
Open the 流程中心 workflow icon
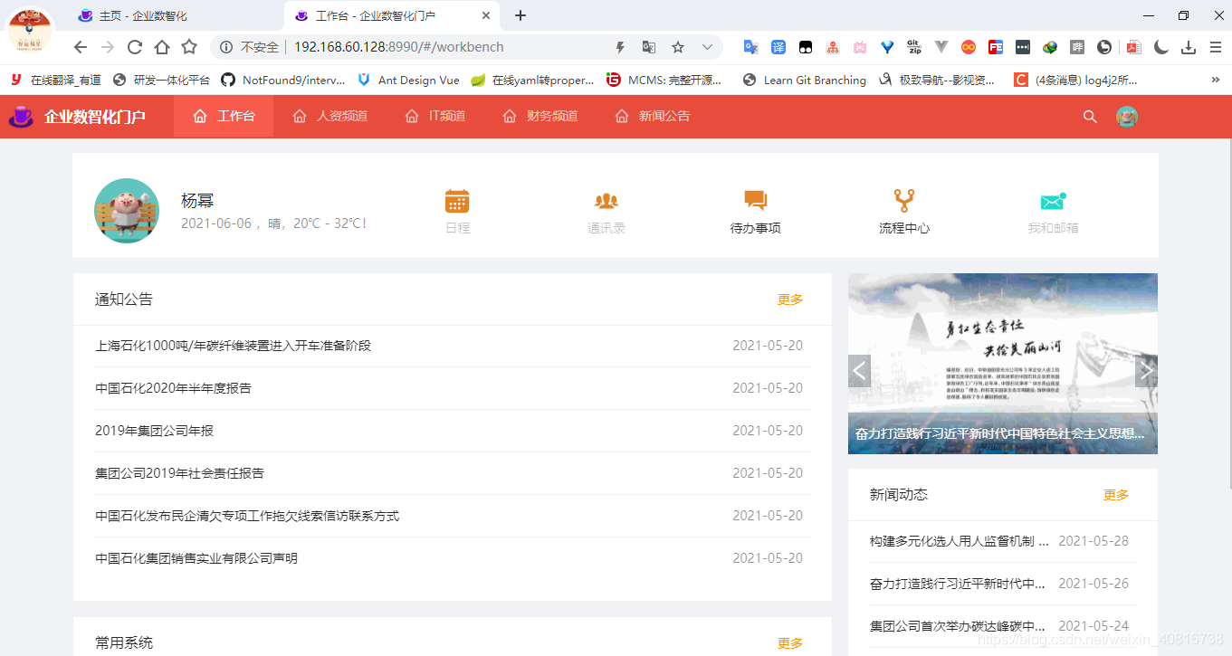tap(904, 200)
